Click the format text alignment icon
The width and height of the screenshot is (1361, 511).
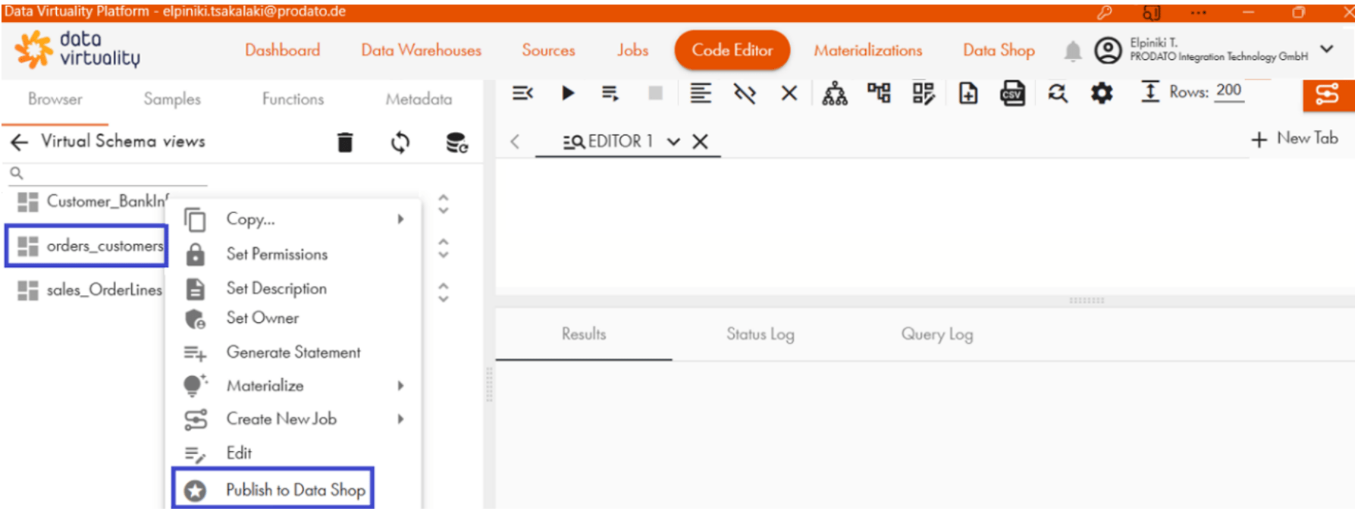point(701,93)
